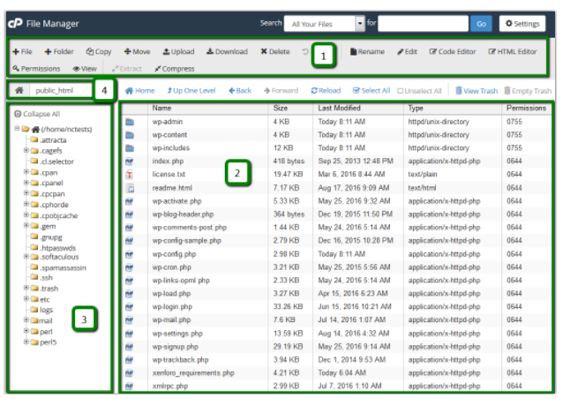
Task: Select the logs folder in tree
Action: point(41,310)
